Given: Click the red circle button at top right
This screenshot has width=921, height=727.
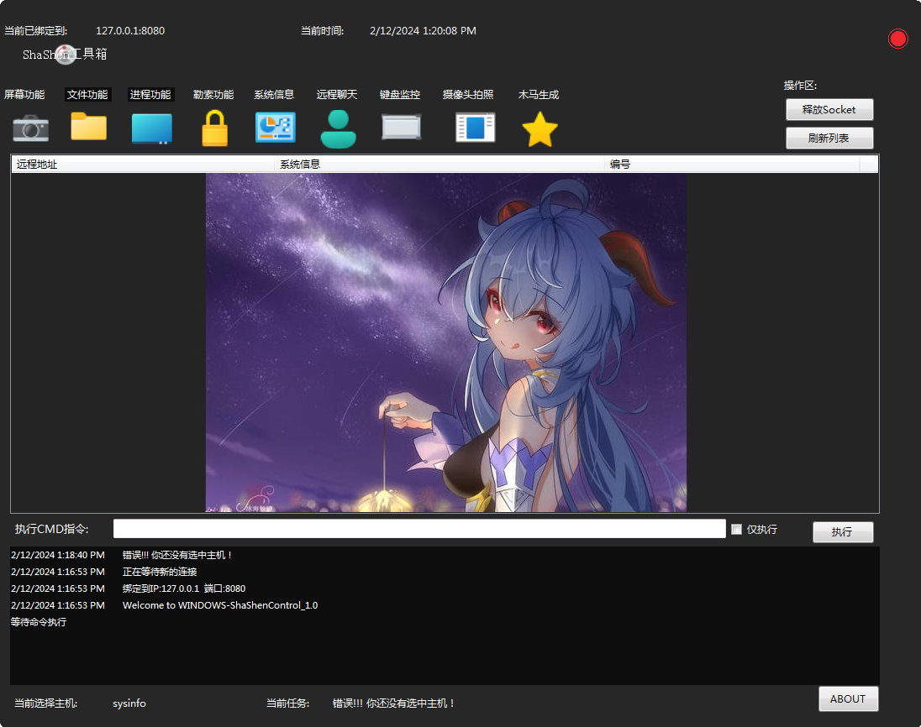Looking at the screenshot, I should point(897,39).
